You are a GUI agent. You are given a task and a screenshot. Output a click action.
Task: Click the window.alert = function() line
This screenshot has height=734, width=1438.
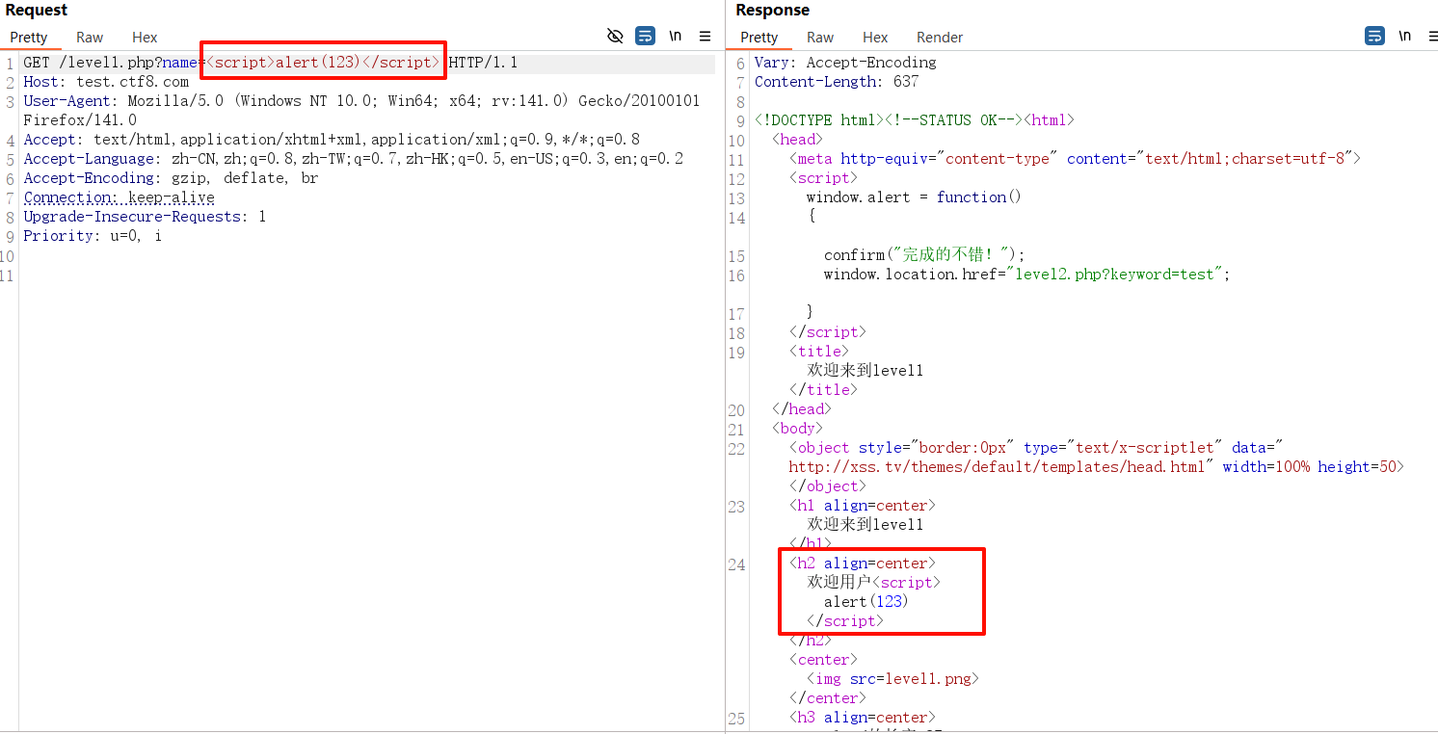tap(914, 197)
